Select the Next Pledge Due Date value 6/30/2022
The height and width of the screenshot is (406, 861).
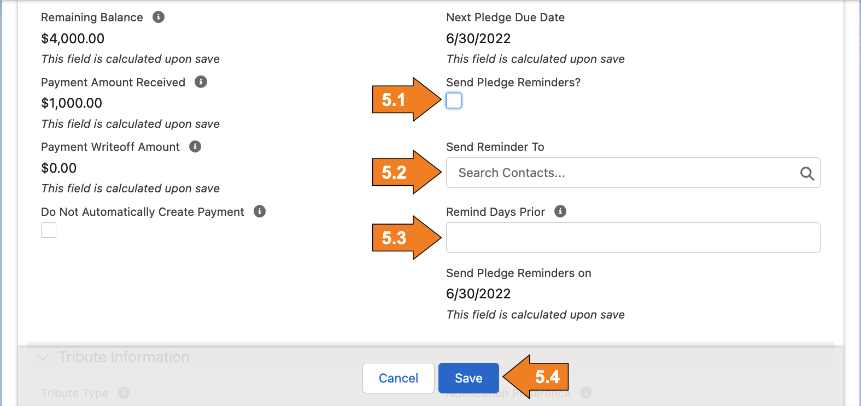pos(478,38)
